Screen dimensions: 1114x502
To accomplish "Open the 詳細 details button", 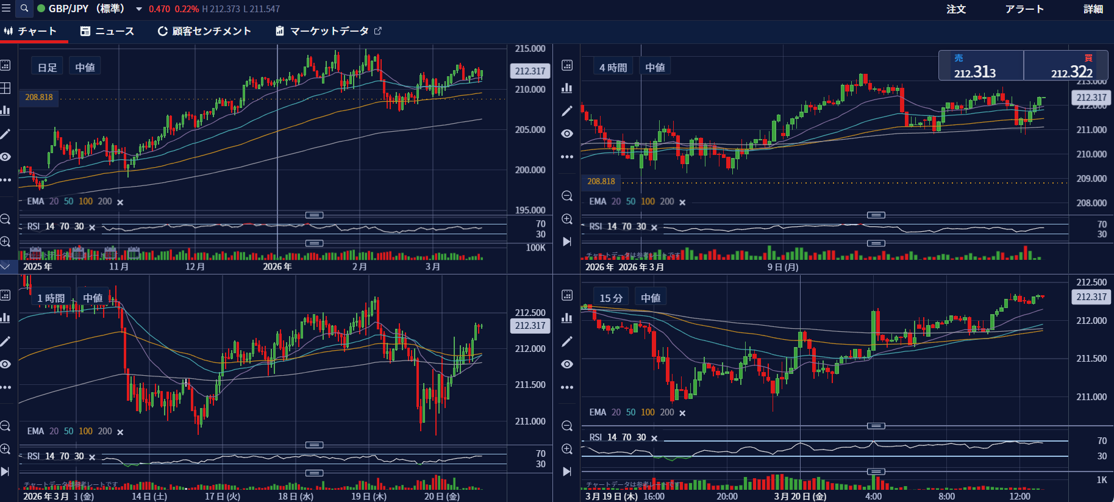I will [1093, 9].
